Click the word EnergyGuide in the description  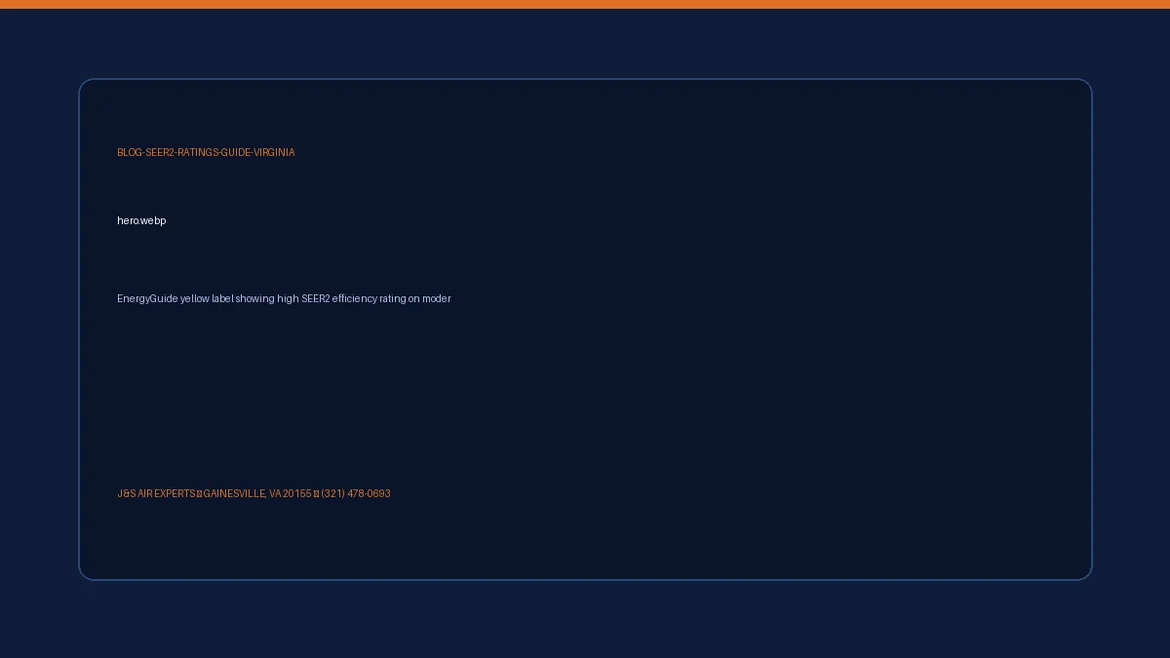[147, 299]
